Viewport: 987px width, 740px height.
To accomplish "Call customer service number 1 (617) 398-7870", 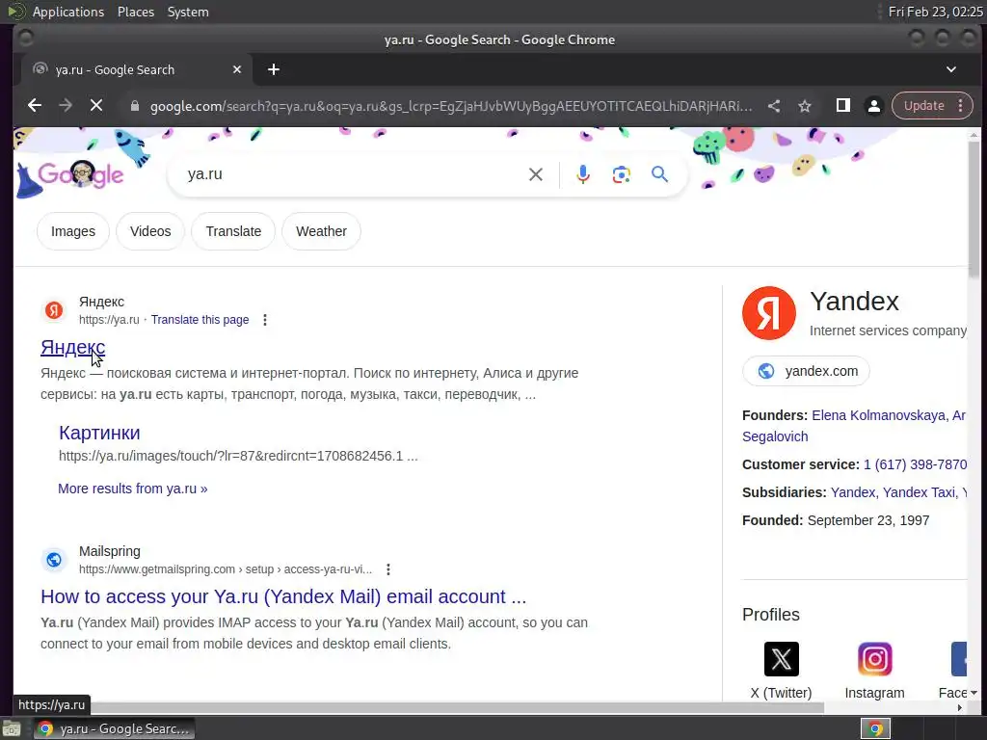I will click(x=915, y=464).
